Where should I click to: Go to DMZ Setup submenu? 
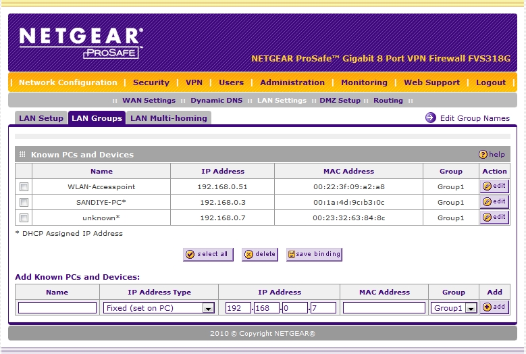click(x=340, y=101)
